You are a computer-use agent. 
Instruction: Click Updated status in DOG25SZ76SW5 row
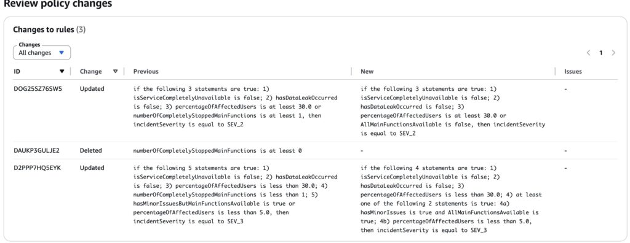tap(92, 88)
